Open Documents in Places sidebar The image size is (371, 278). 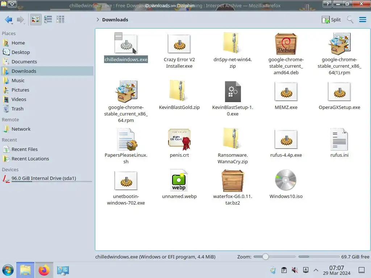click(x=47, y=62)
